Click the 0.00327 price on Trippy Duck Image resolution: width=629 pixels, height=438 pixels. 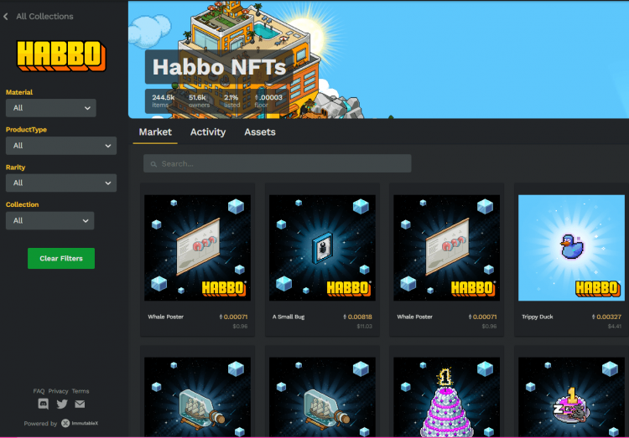click(606, 317)
